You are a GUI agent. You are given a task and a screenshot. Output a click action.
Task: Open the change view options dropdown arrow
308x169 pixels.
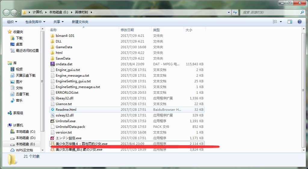pyautogui.click(x=281, y=22)
